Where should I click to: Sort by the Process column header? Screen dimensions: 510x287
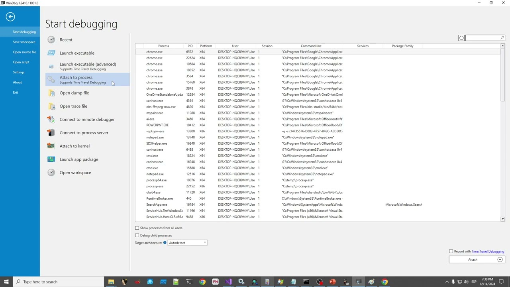pos(163,46)
